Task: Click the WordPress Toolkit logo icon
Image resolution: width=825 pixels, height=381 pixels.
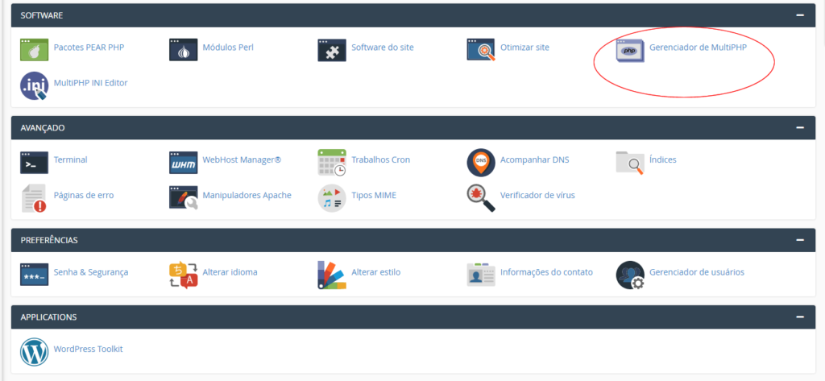Action: point(34,351)
